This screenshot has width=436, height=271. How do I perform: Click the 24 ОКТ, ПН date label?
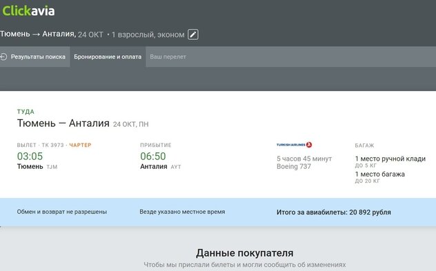coord(130,124)
